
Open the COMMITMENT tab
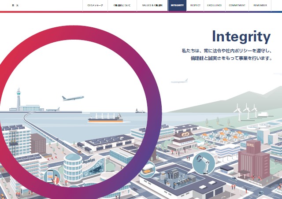(x=237, y=6)
